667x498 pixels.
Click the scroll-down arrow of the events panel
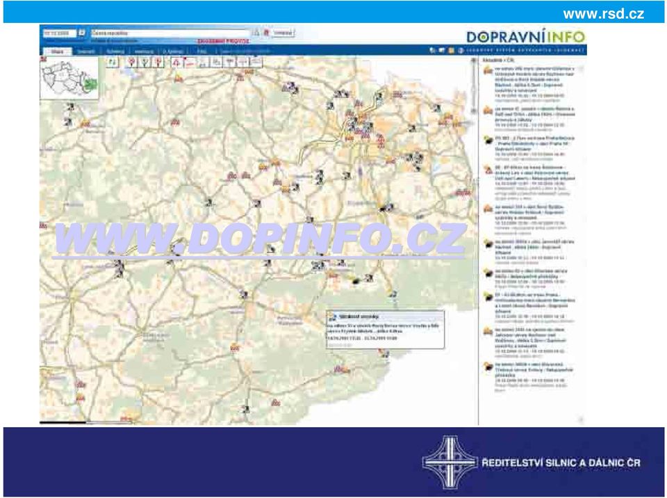[581, 421]
